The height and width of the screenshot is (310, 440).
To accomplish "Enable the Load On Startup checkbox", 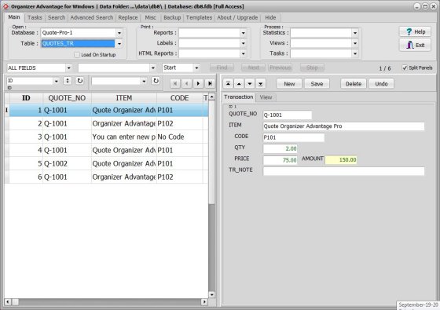I will [x=77, y=55].
